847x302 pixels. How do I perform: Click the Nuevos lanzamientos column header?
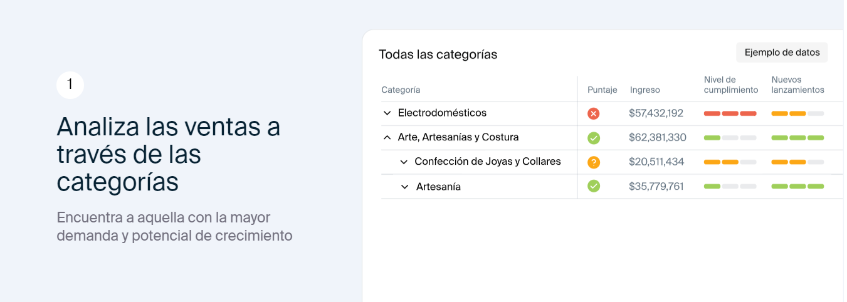click(x=798, y=85)
